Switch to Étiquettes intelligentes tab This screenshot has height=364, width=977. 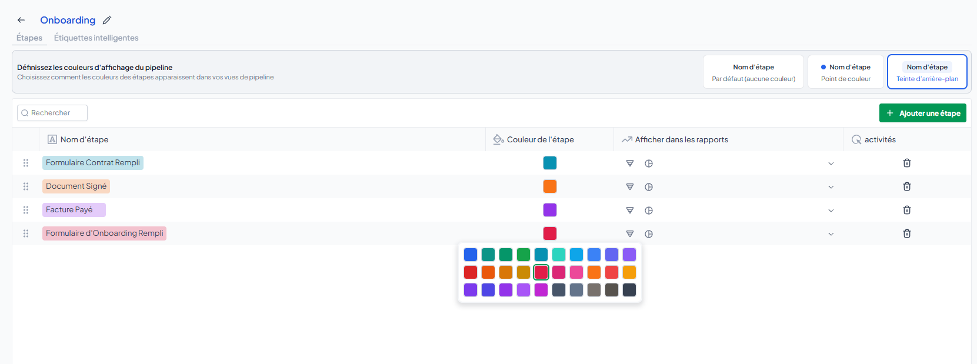96,38
